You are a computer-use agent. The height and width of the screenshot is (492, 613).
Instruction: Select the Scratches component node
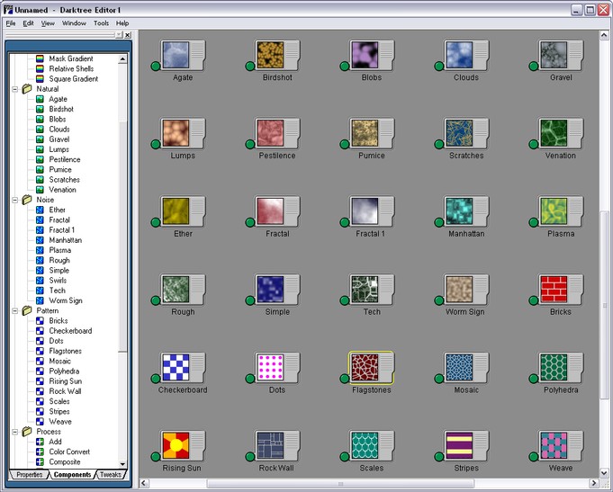point(466,134)
